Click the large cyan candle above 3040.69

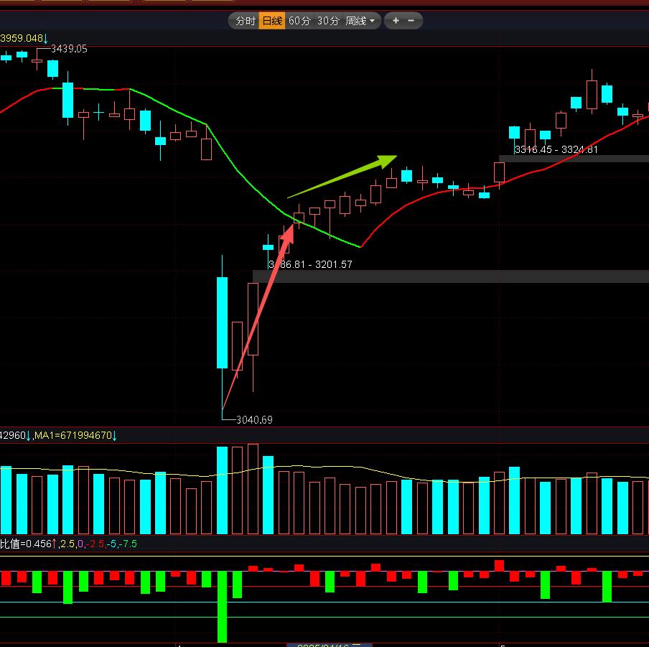pos(223,323)
